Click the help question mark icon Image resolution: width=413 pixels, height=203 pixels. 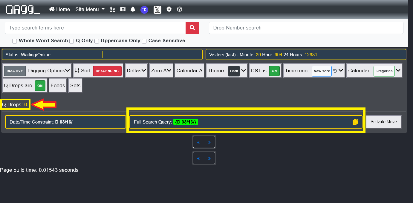pyautogui.click(x=180, y=9)
